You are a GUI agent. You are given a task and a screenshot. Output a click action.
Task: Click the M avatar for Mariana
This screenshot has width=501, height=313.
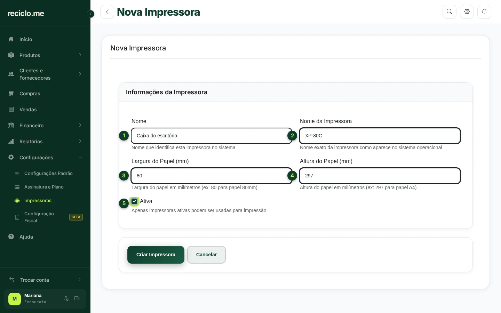click(x=15, y=299)
